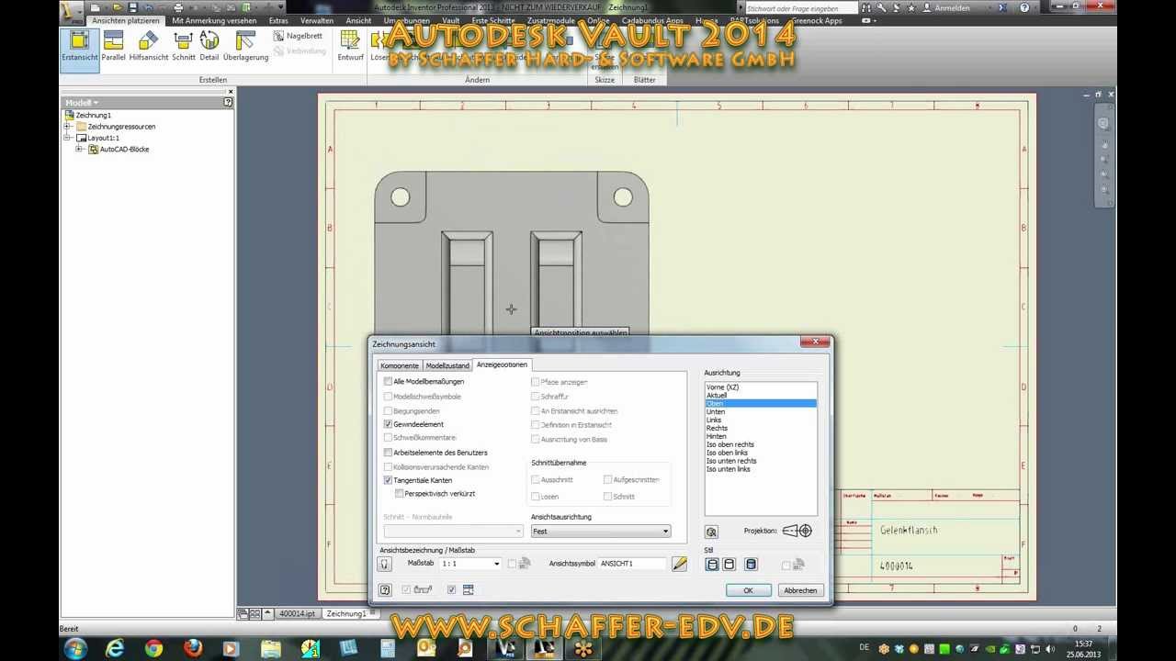Open the Überlagerung overlay tool
The width and height of the screenshot is (1176, 661).
[x=245, y=46]
